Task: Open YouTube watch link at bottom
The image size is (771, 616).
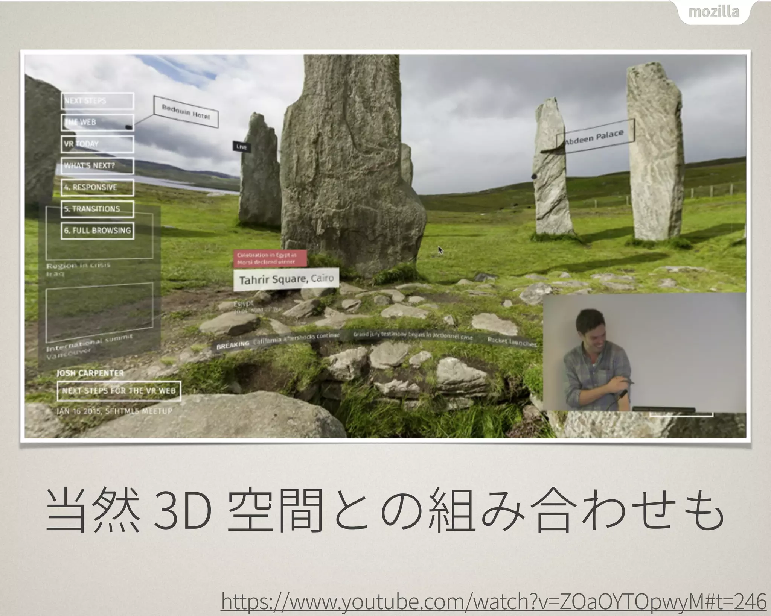Action: 494,602
